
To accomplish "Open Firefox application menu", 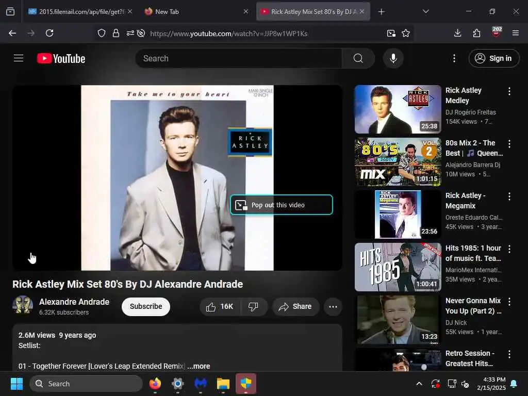I will point(515,33).
